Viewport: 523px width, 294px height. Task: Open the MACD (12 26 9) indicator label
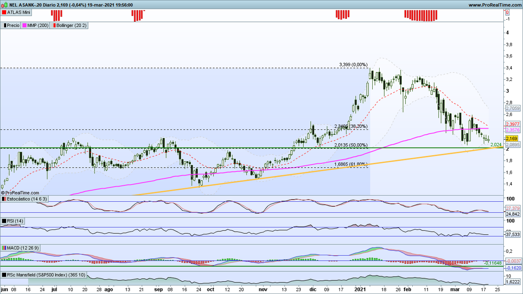click(x=23, y=248)
